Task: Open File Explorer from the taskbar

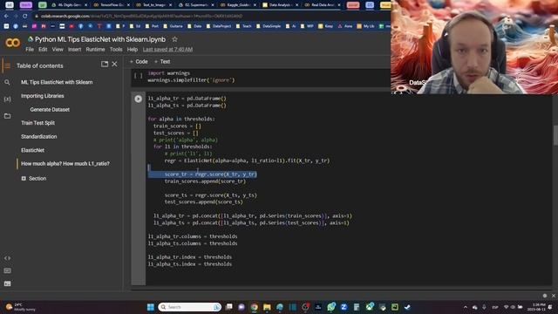Action: 267,307
